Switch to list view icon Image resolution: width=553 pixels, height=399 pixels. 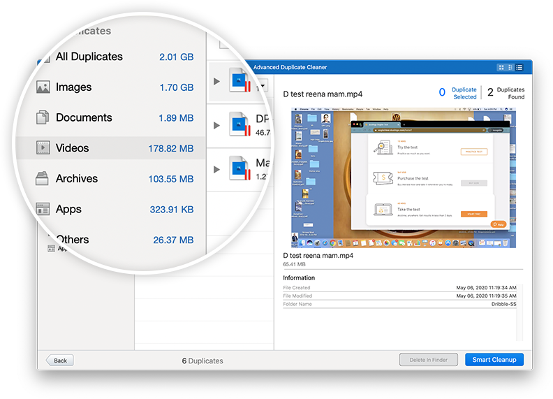click(x=519, y=68)
